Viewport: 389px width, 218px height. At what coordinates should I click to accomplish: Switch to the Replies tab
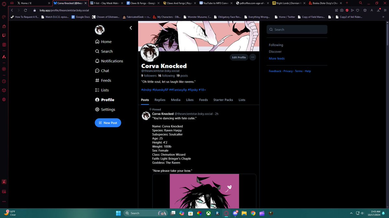[160, 100]
